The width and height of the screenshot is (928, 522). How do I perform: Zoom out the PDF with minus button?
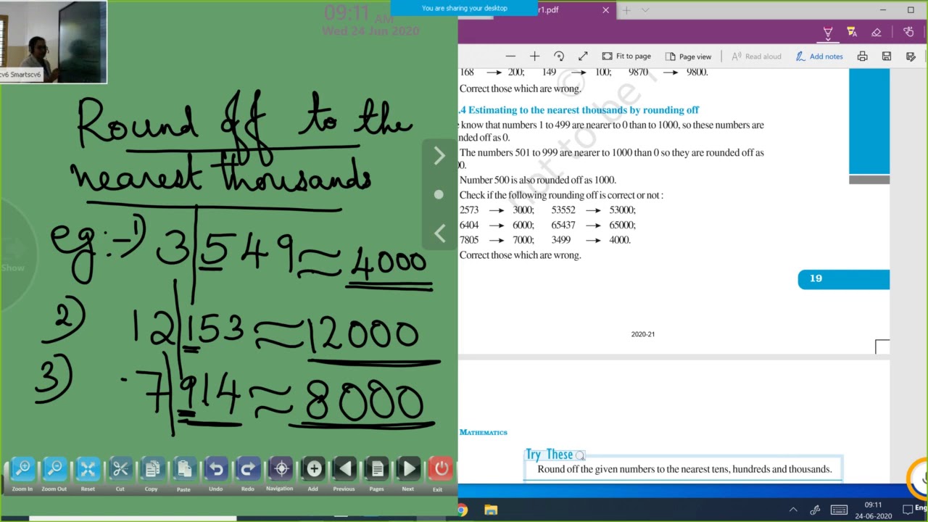coord(510,56)
